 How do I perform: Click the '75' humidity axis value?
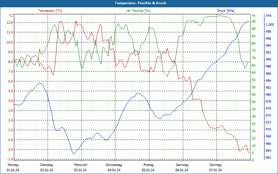coord(254,51)
